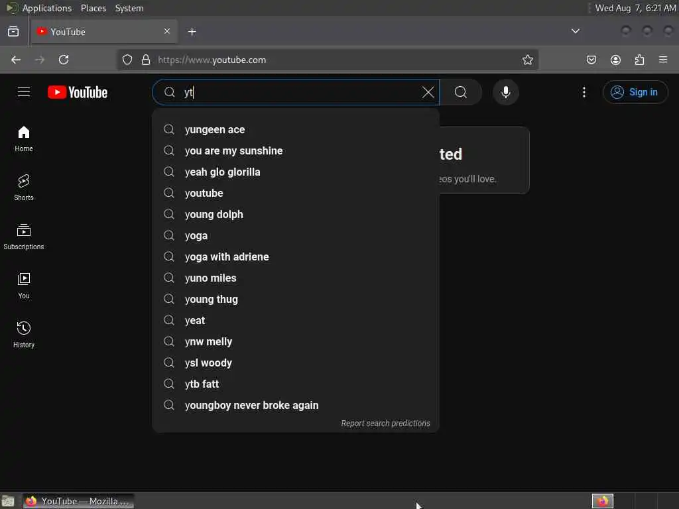Click the clock showing Wed Aug 7
Viewport: 679px width, 509px height.
click(635, 8)
